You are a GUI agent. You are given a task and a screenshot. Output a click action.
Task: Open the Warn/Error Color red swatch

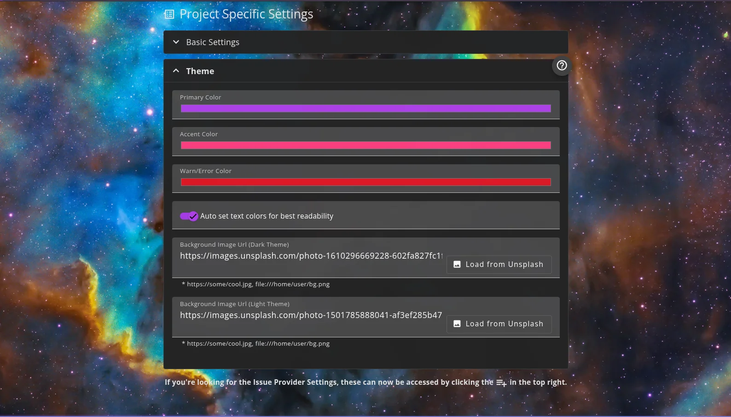coord(365,182)
